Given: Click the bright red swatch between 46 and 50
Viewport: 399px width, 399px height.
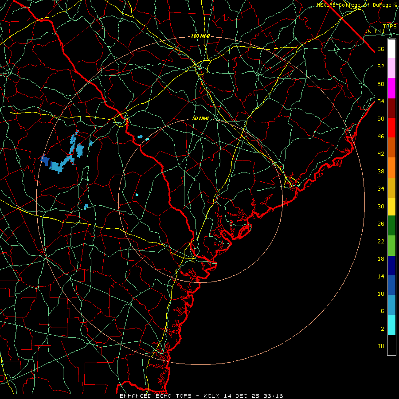Looking at the screenshot, I should tap(391, 128).
